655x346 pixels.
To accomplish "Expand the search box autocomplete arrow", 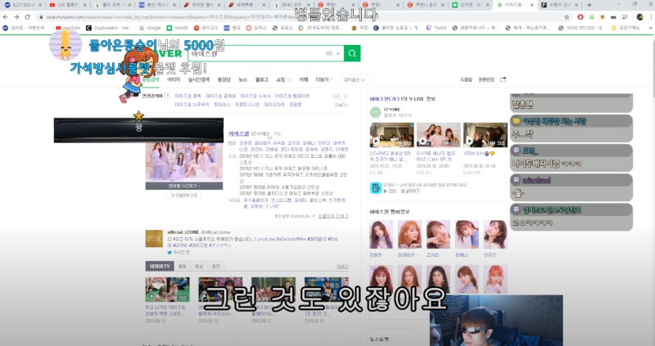I will tap(338, 53).
